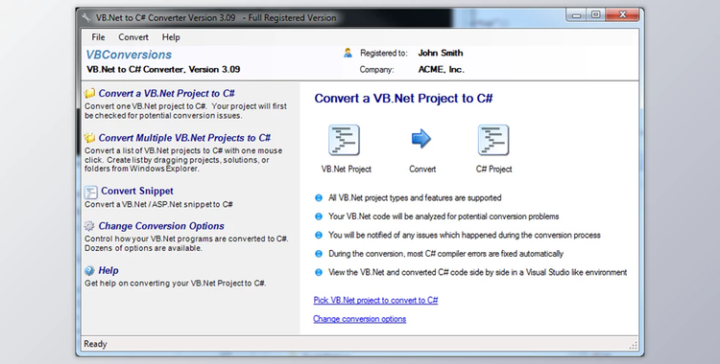Click the bullet icon beside 'During the conversion'
The height and width of the screenshot is (364, 720).
point(318,254)
